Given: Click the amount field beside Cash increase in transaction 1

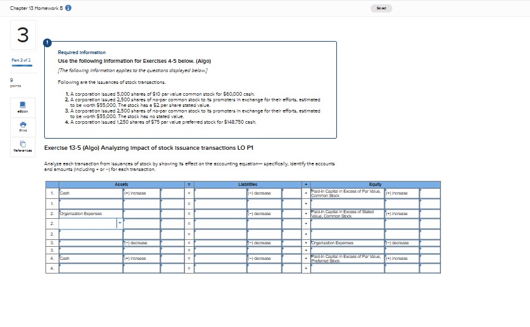Looking at the screenshot, I should click(x=173, y=193).
